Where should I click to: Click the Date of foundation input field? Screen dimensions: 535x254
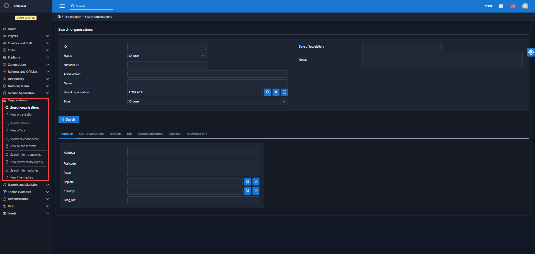(x=402, y=47)
